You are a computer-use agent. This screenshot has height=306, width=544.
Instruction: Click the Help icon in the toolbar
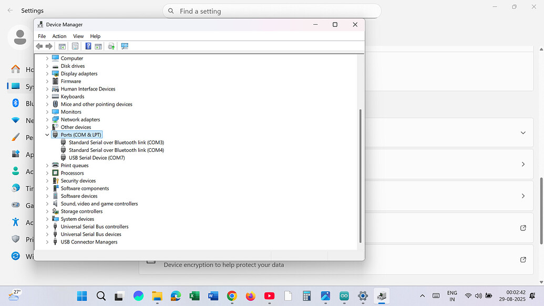(x=88, y=46)
